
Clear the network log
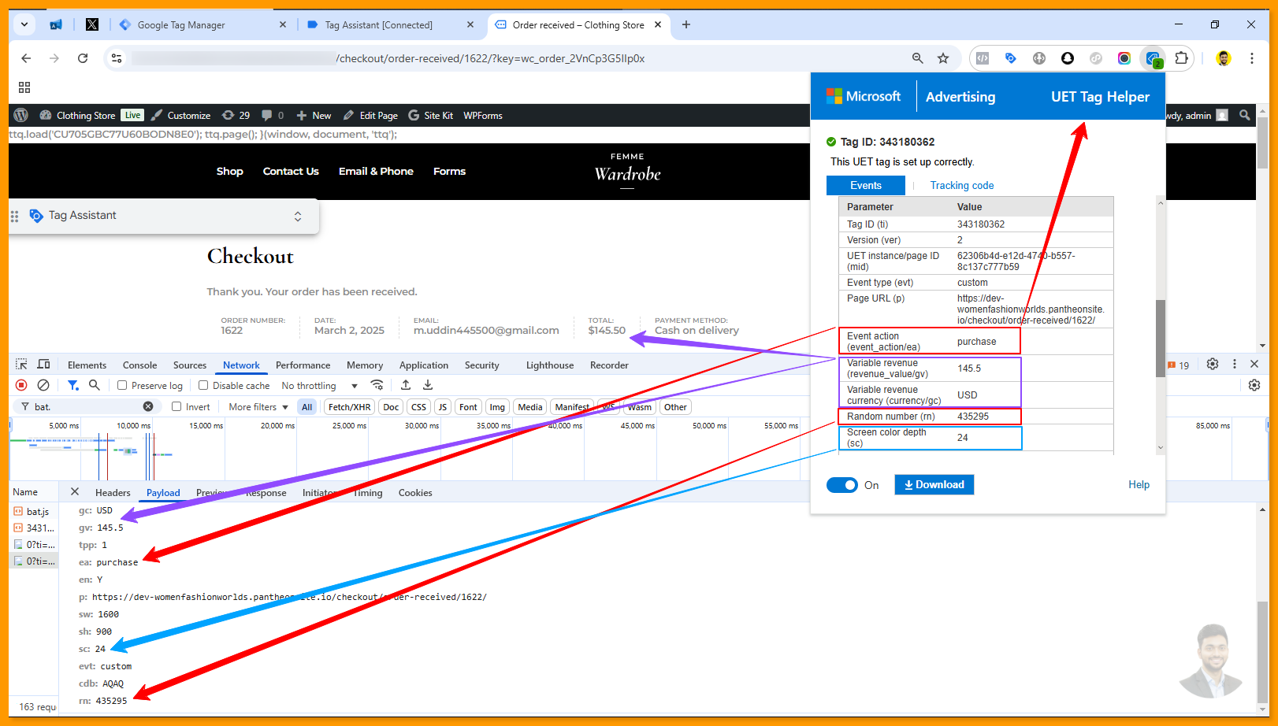[43, 385]
